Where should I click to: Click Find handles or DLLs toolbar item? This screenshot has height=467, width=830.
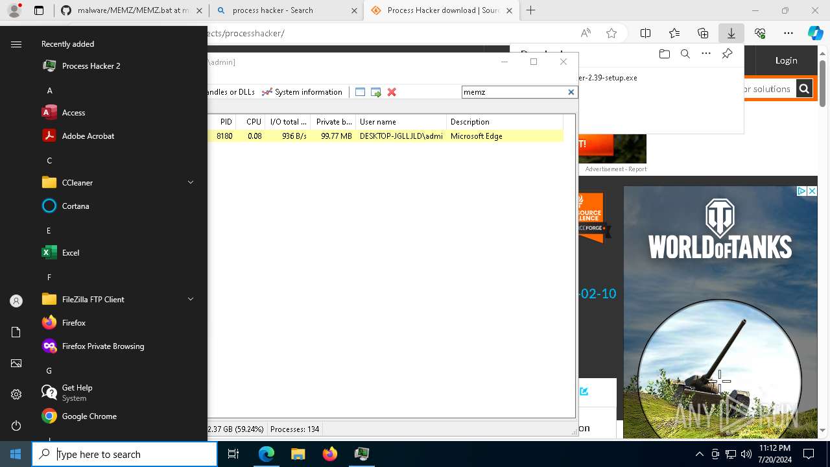point(231,92)
